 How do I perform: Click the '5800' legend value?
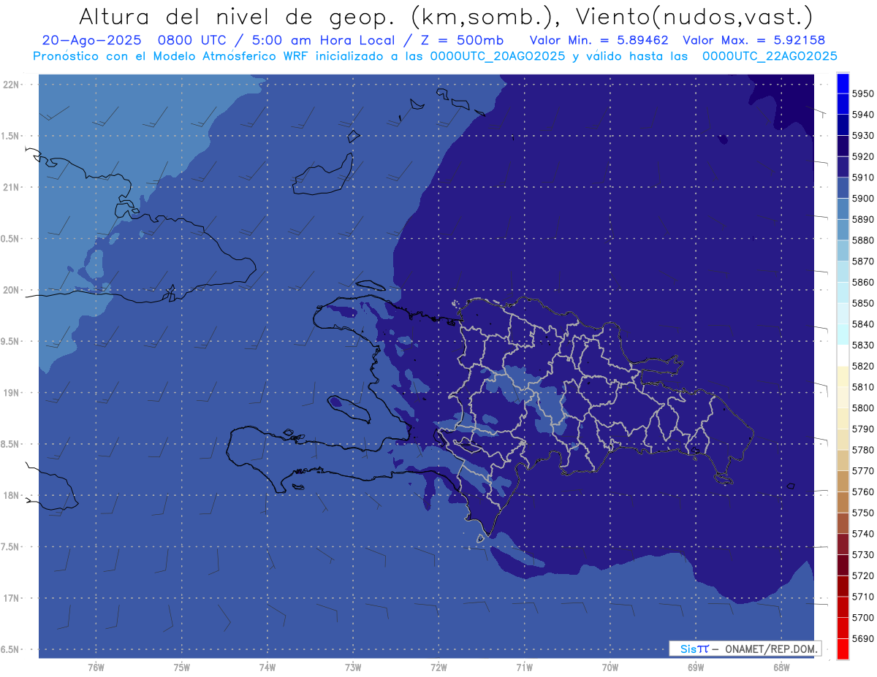point(863,408)
